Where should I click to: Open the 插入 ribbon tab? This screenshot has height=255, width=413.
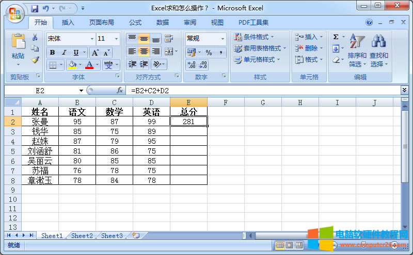[68, 23]
